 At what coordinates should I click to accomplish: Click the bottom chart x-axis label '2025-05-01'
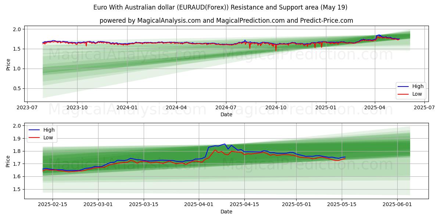click(x=297, y=205)
